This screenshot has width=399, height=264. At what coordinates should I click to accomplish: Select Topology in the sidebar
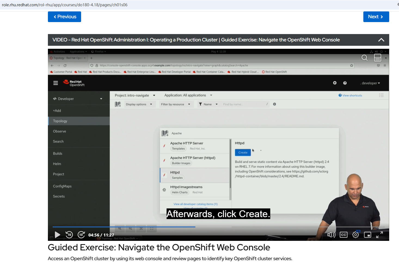(x=79, y=121)
